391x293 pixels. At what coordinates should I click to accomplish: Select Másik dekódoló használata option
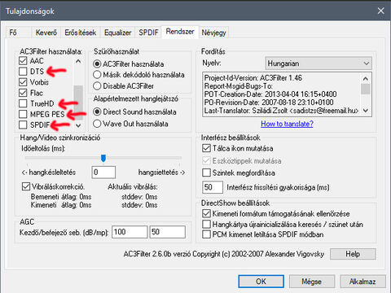(97, 75)
